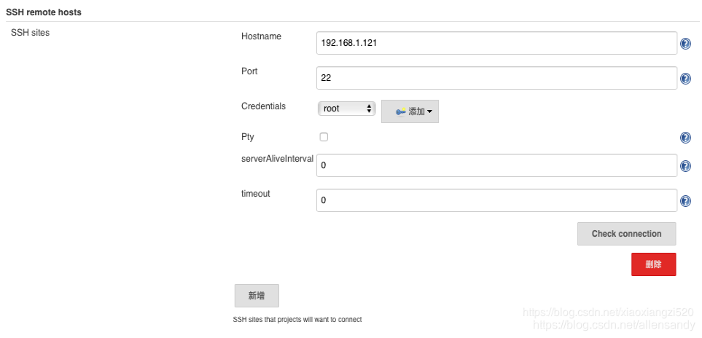Image resolution: width=702 pixels, height=338 pixels.
Task: Enable the Pty checkbox
Action: click(x=324, y=137)
